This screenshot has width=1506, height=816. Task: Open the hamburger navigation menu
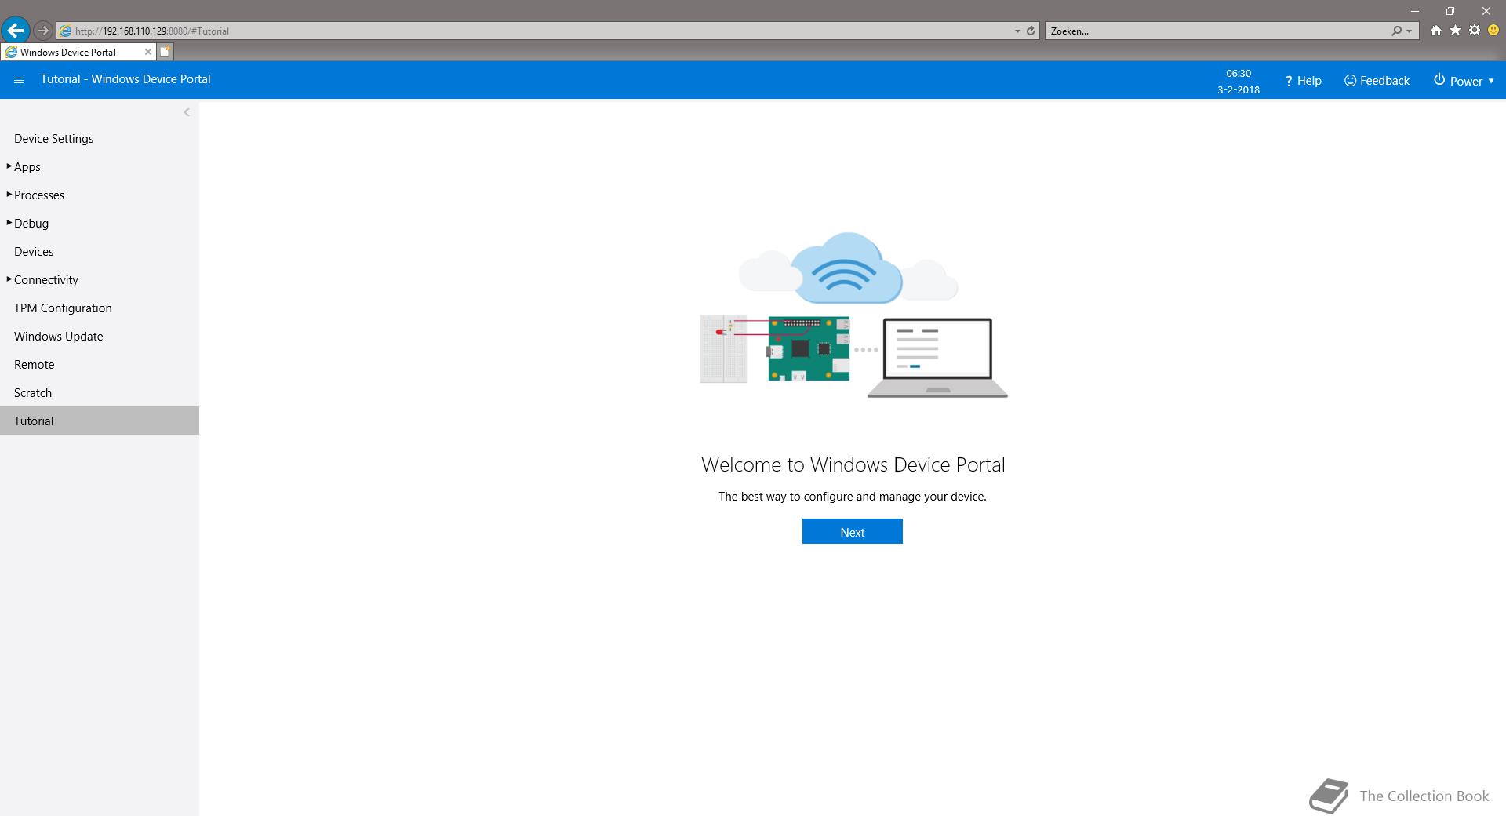(x=19, y=80)
